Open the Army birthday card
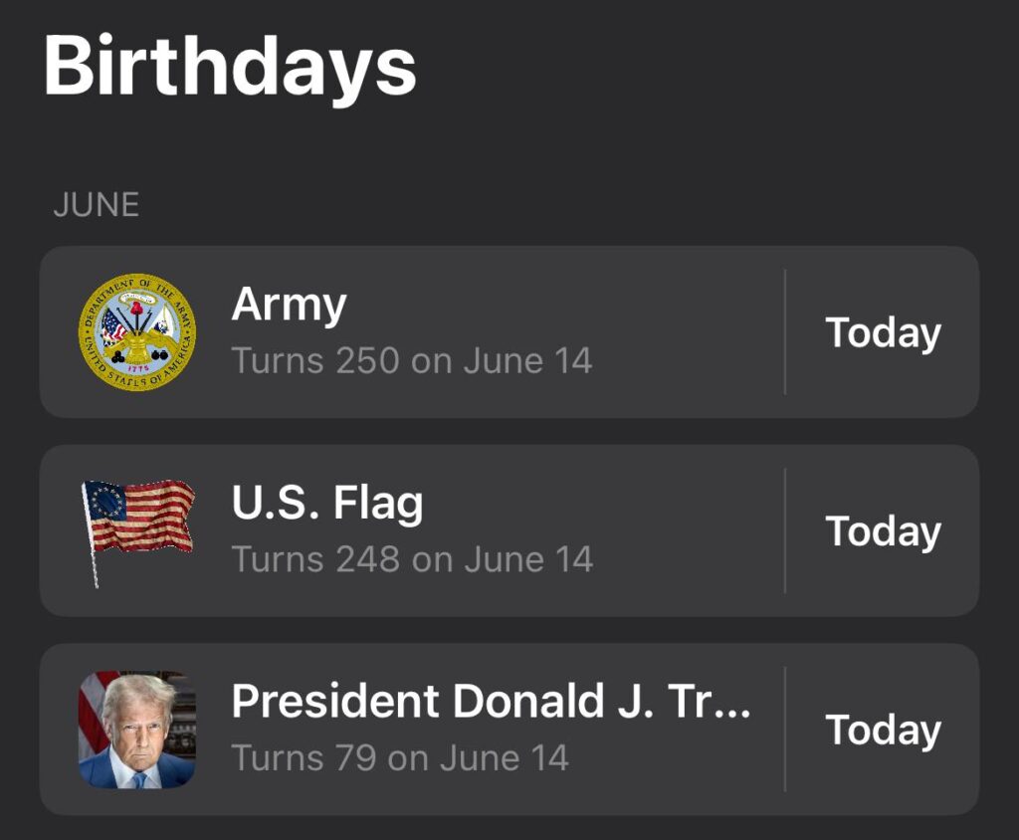 pyautogui.click(x=509, y=331)
